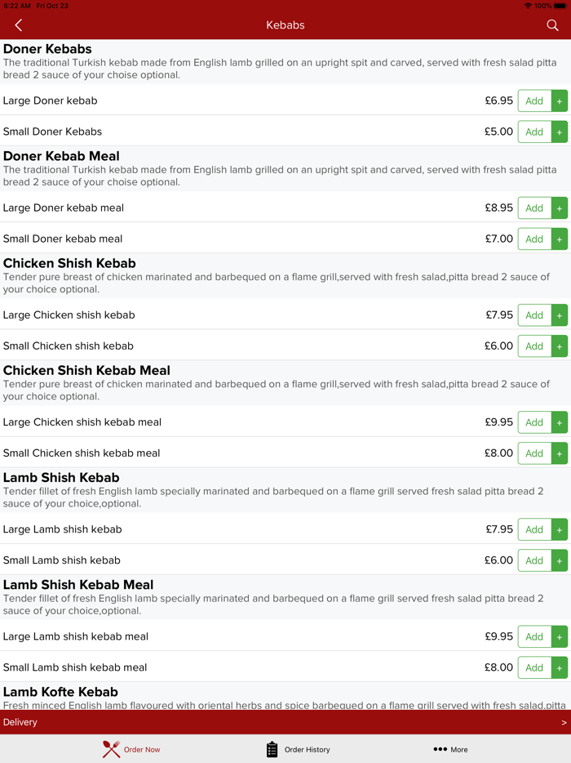Select the Small Lamb shish kebab meal row
The width and height of the screenshot is (571, 763).
pyautogui.click(x=245, y=667)
